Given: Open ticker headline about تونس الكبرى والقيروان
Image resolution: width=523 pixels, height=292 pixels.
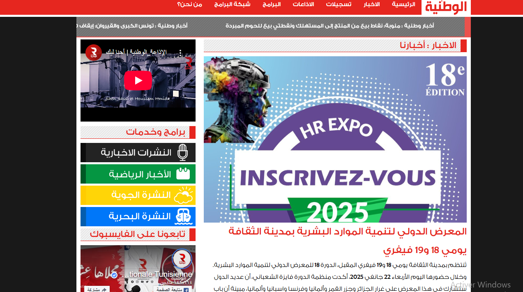Looking at the screenshot, I should (x=132, y=26).
